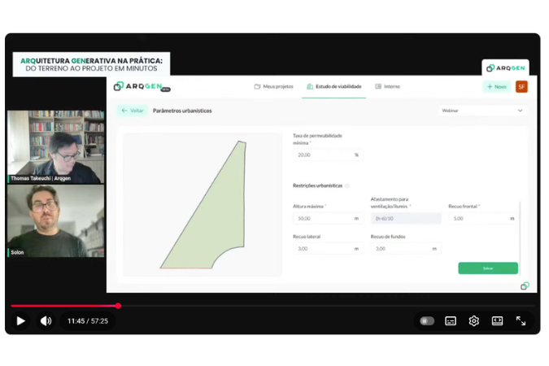
Task: Edit Taxa de permeabilidade mínima field
Action: coord(328,155)
